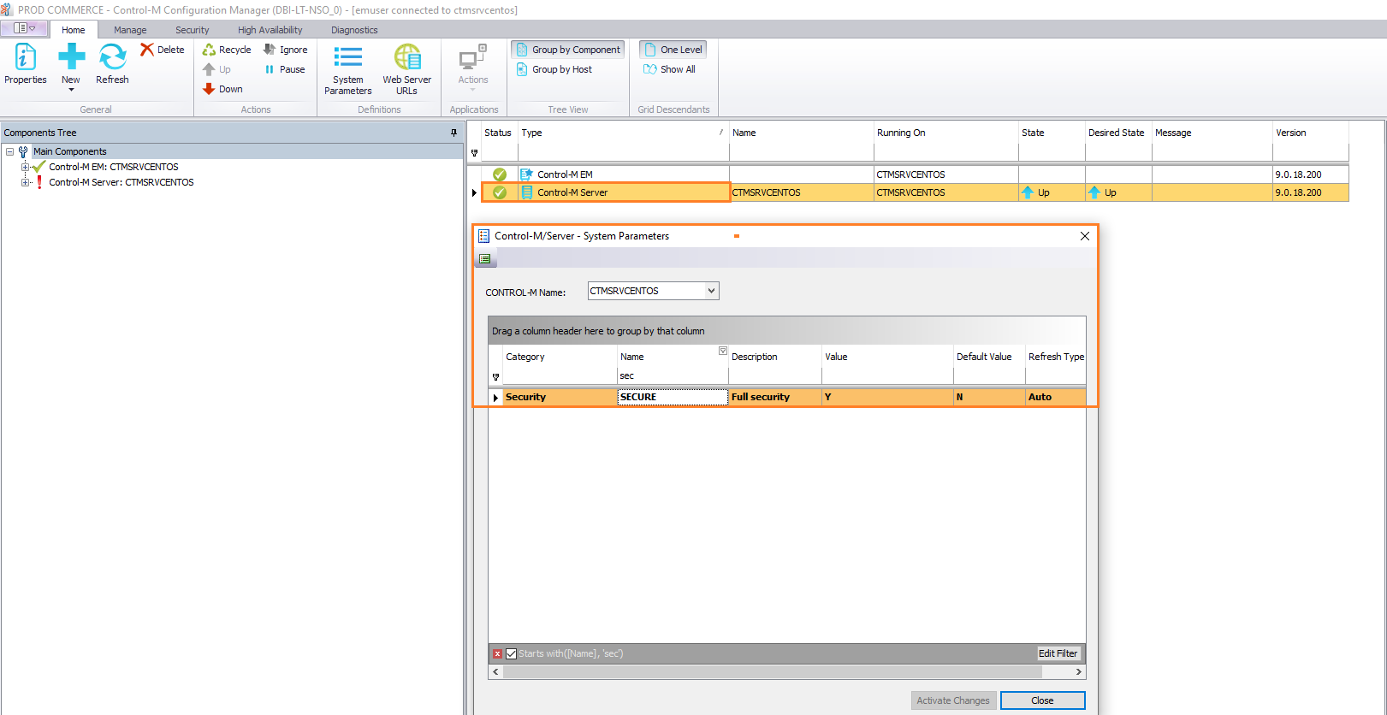Click the Close button in dialog

(1042, 700)
